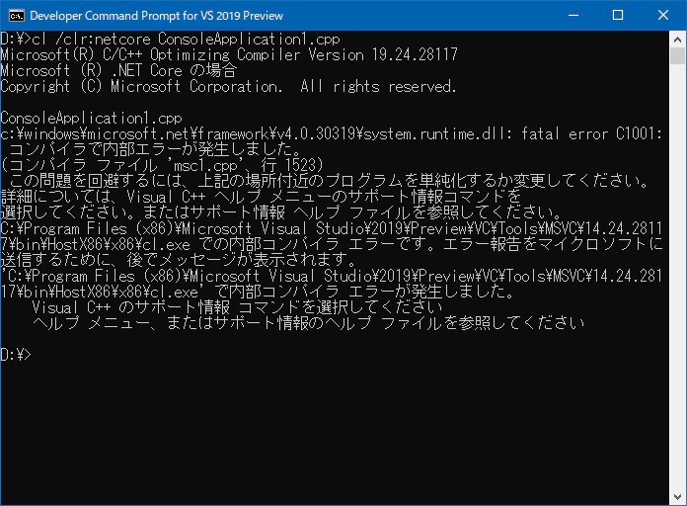Click the scrollbar down arrow

pos(677,497)
